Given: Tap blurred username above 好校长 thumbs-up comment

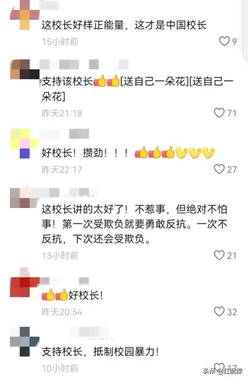Looking at the screenshot, I should [64, 281].
